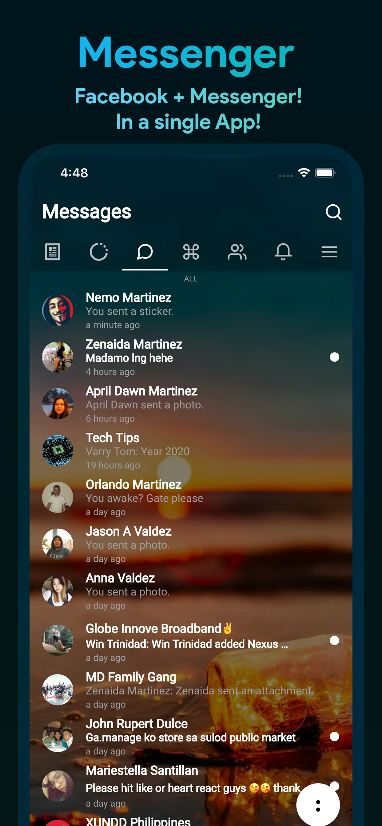Open Orlando Martinez avatar
Image resolution: width=382 pixels, height=826 pixels.
pyautogui.click(x=58, y=497)
